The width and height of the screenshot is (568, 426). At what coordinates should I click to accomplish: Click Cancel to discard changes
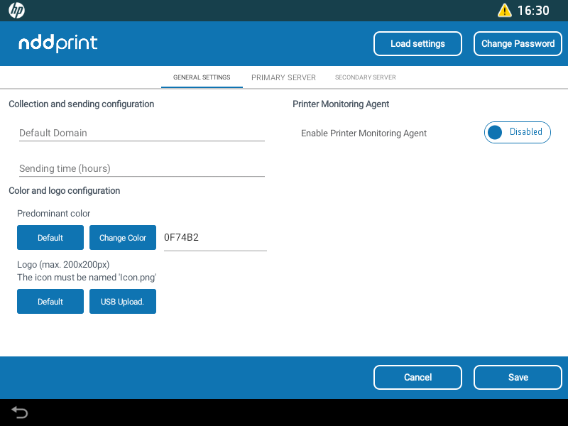pyautogui.click(x=417, y=377)
